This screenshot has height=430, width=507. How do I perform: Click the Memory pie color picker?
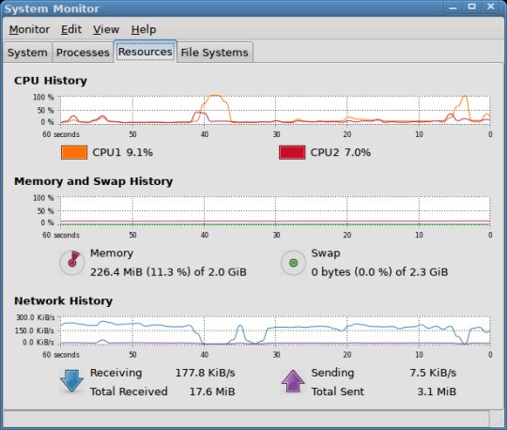point(72,263)
